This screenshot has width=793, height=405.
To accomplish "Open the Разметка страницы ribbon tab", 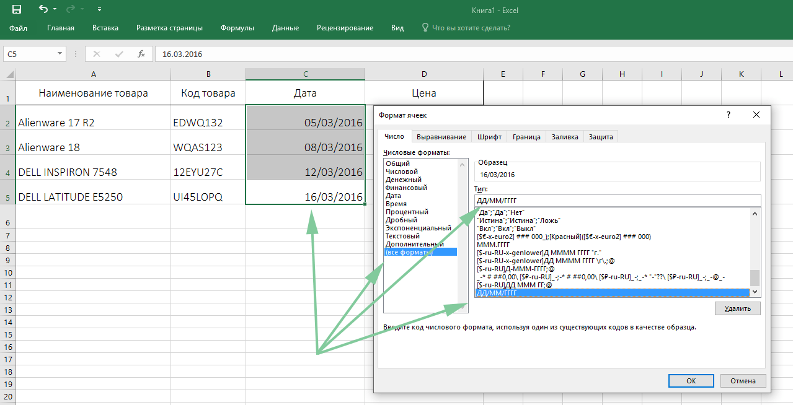I will tap(169, 28).
